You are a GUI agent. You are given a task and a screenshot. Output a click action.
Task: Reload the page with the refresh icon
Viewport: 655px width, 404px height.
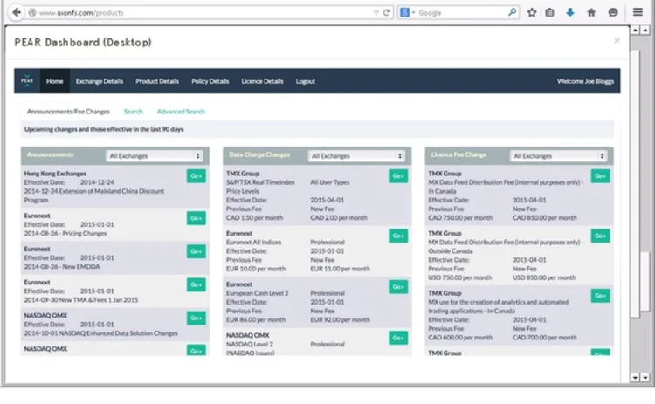[386, 12]
